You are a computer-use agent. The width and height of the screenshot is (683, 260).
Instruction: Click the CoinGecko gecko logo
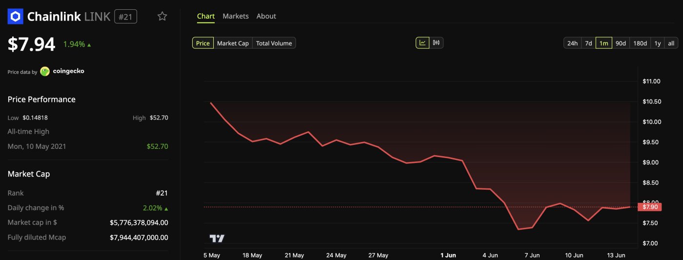coord(45,71)
